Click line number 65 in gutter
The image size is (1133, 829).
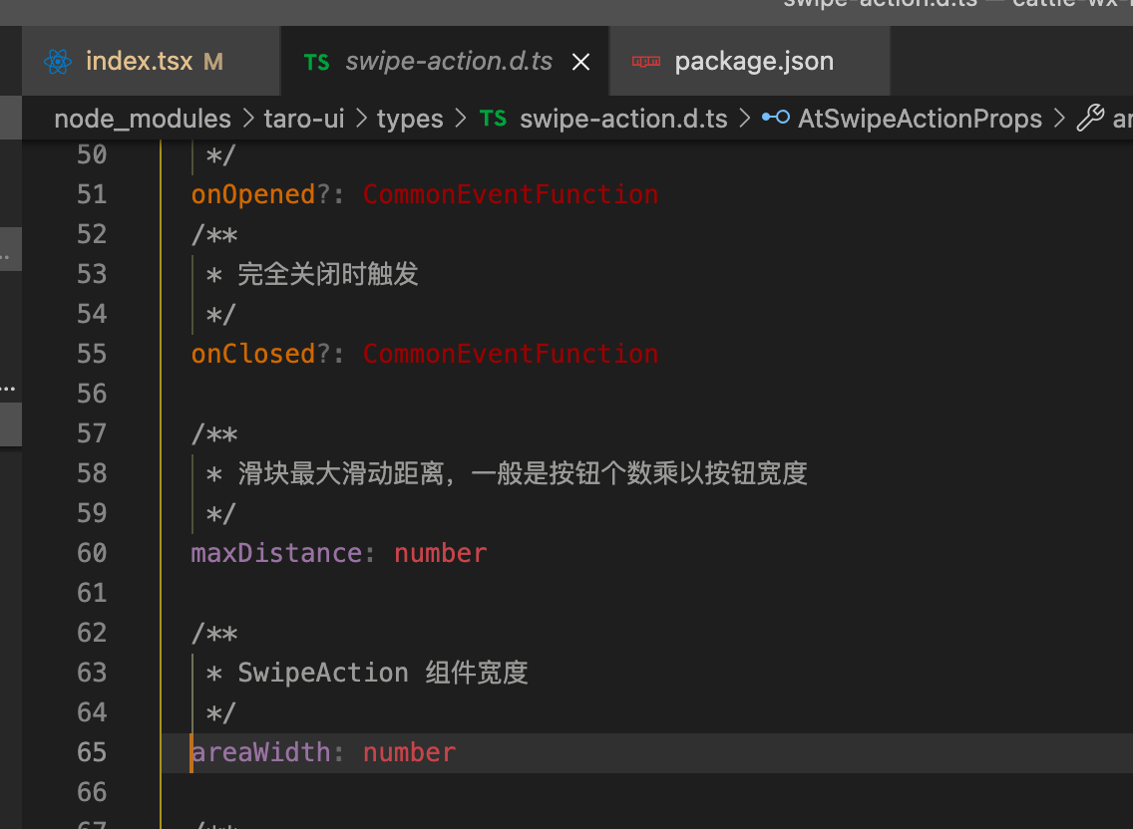tap(92, 752)
